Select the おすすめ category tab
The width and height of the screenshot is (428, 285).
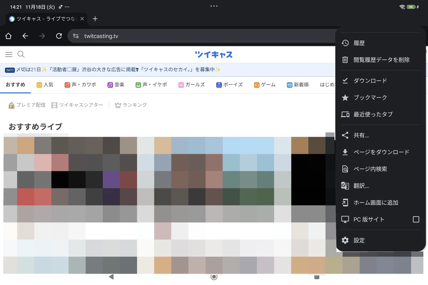[x=15, y=85]
